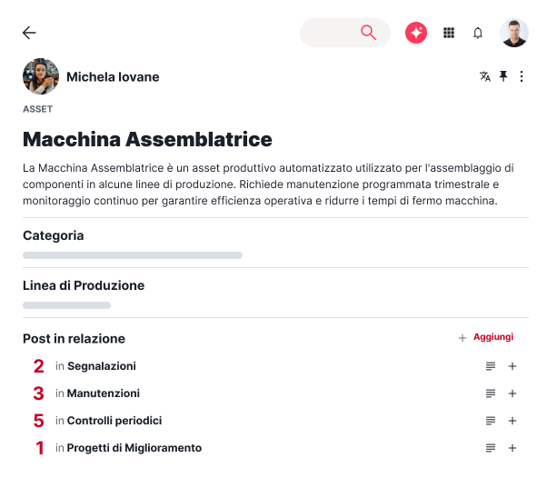This screenshot has width=547, height=478.
Task: Open the search field
Action: 344,33
